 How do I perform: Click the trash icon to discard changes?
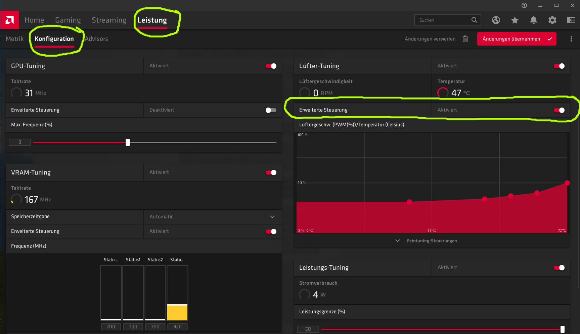pyautogui.click(x=465, y=39)
